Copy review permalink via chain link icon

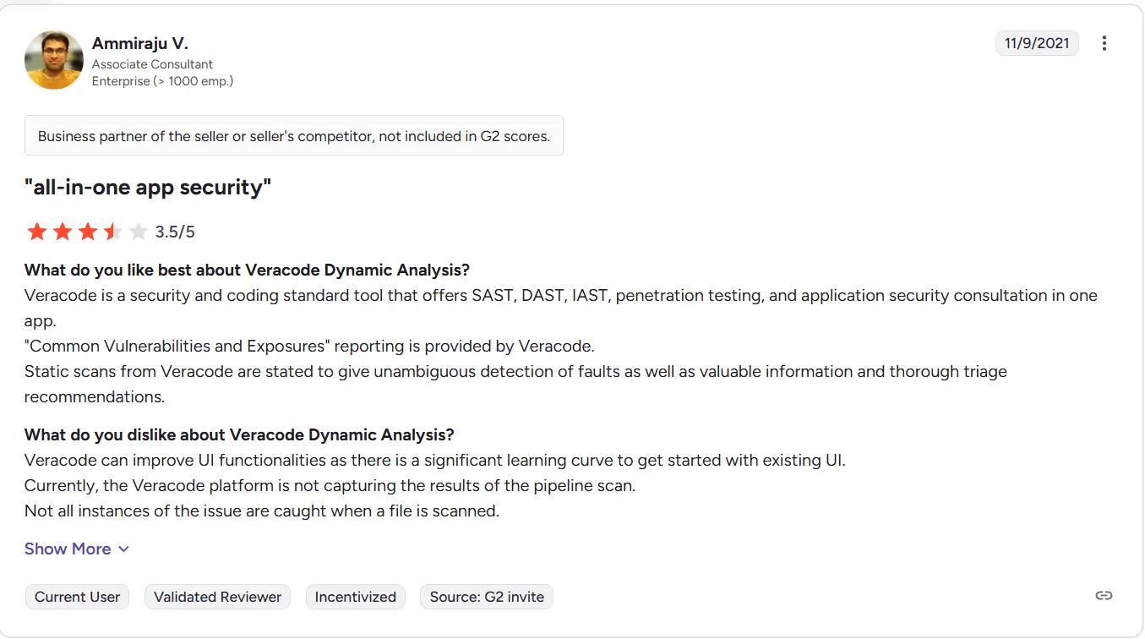tap(1104, 596)
